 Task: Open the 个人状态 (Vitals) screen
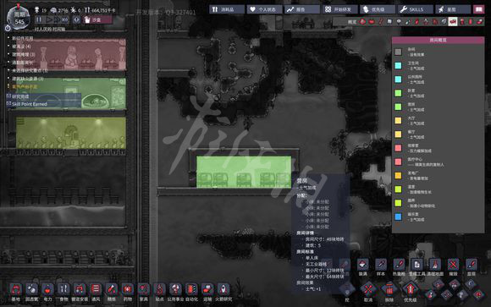[264, 9]
